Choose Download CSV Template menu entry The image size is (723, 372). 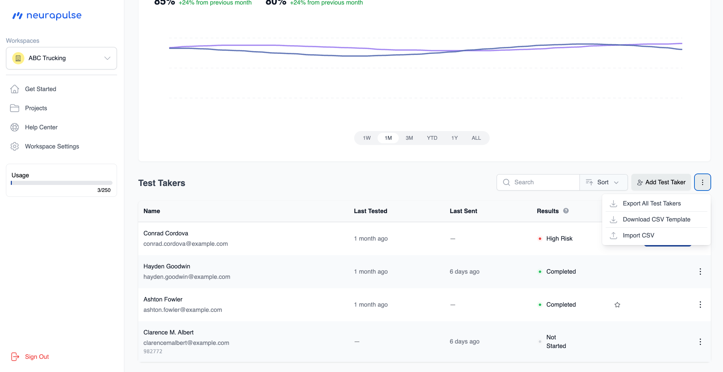(x=656, y=219)
